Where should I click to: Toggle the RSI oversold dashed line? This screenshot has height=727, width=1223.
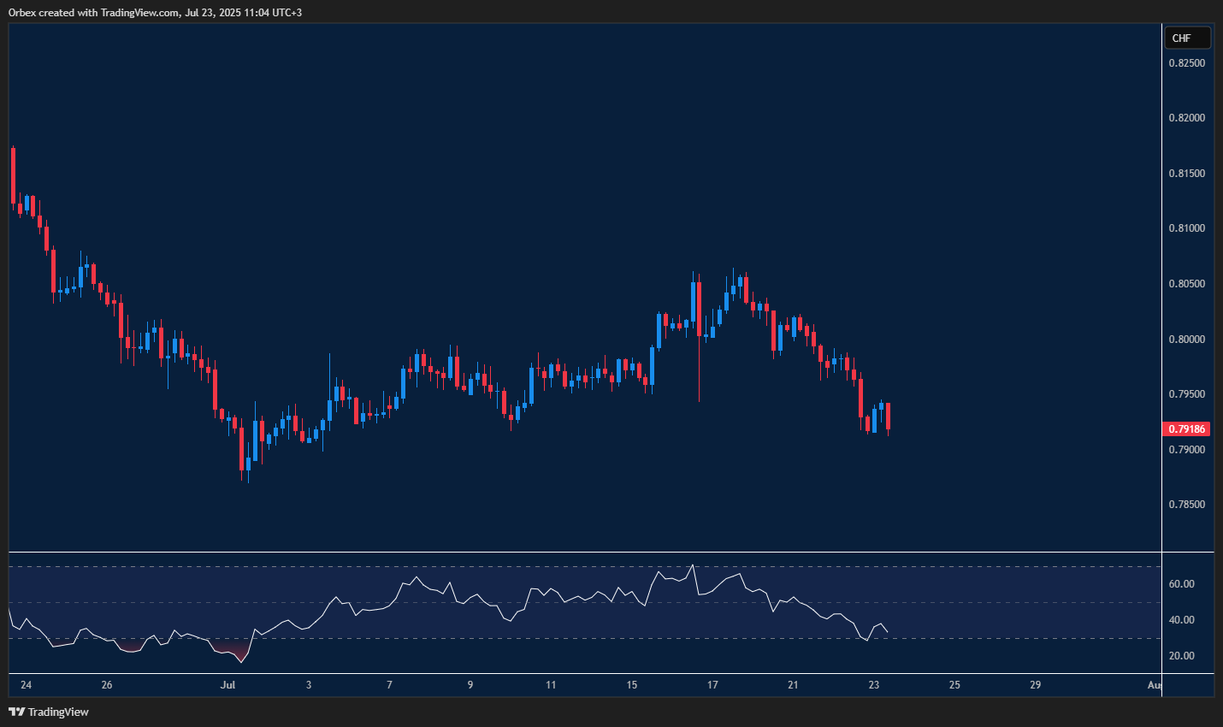pos(513,637)
